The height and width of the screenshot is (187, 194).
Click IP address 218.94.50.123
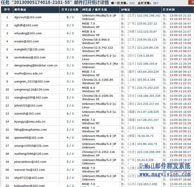click(147, 39)
